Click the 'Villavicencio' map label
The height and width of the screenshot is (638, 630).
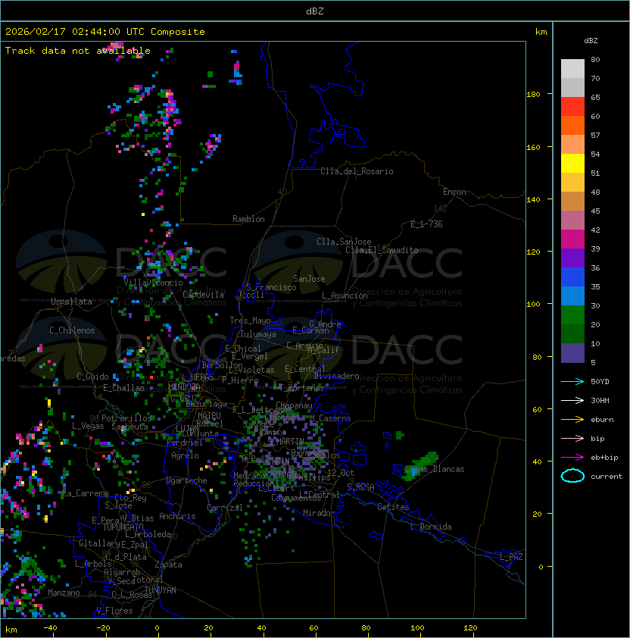click(153, 283)
